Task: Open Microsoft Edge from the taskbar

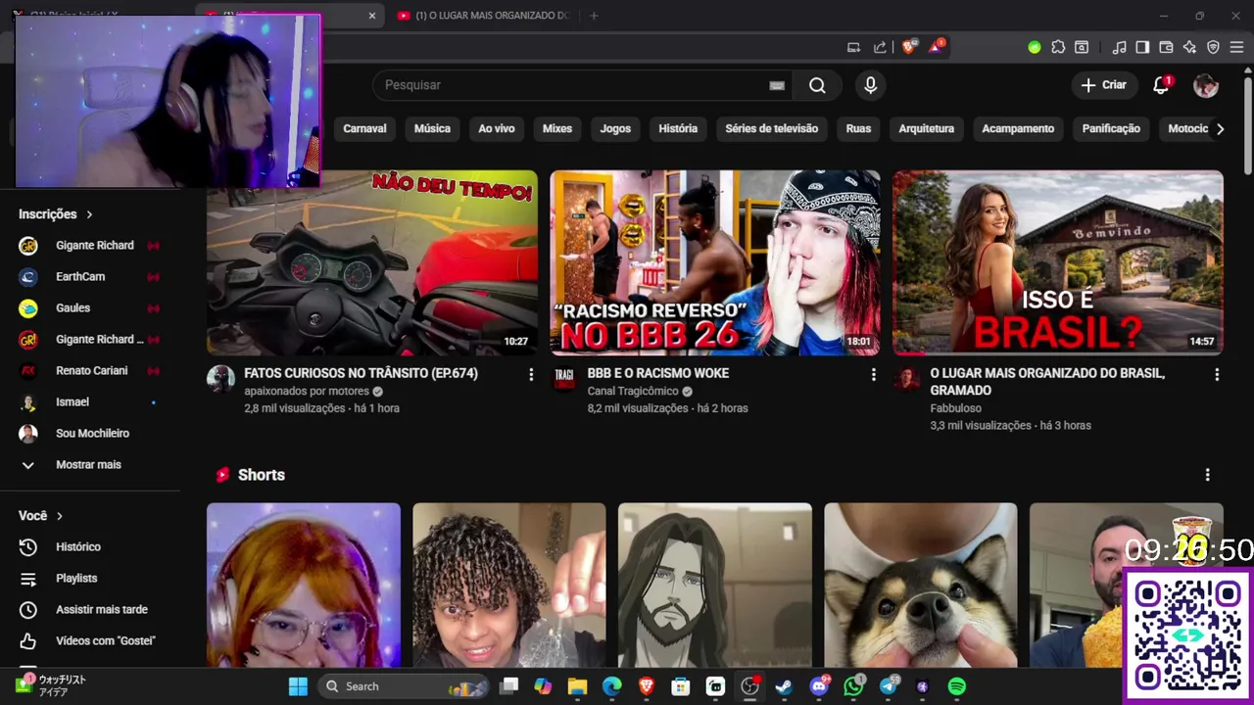Action: click(x=611, y=686)
